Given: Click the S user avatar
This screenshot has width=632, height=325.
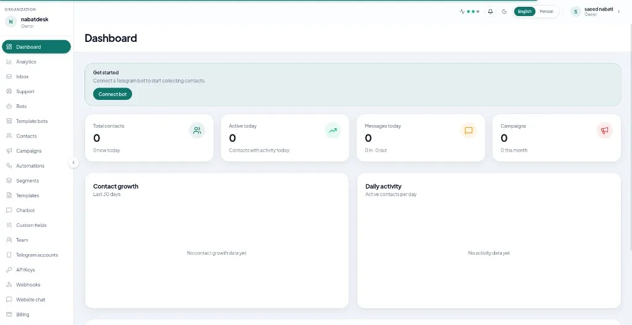Looking at the screenshot, I should point(576,12).
